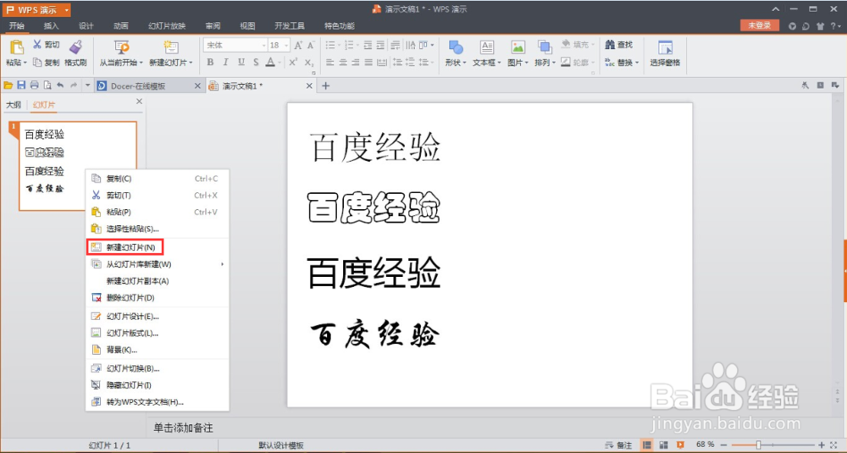Viewport: 847px width, 453px height.
Task: Open the font size 18 dropdown
Action: [287, 46]
